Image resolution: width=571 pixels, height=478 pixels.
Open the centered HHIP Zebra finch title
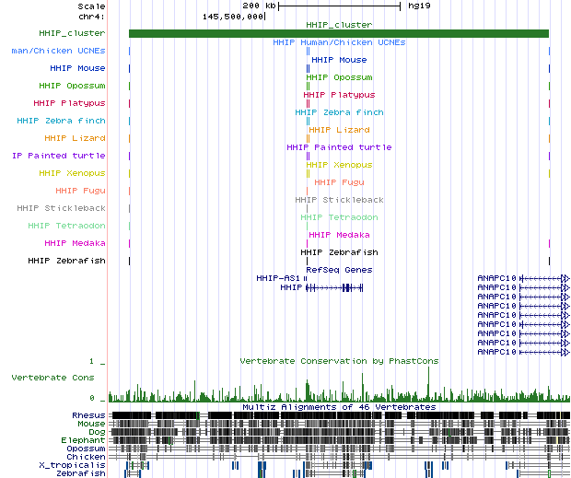click(337, 112)
